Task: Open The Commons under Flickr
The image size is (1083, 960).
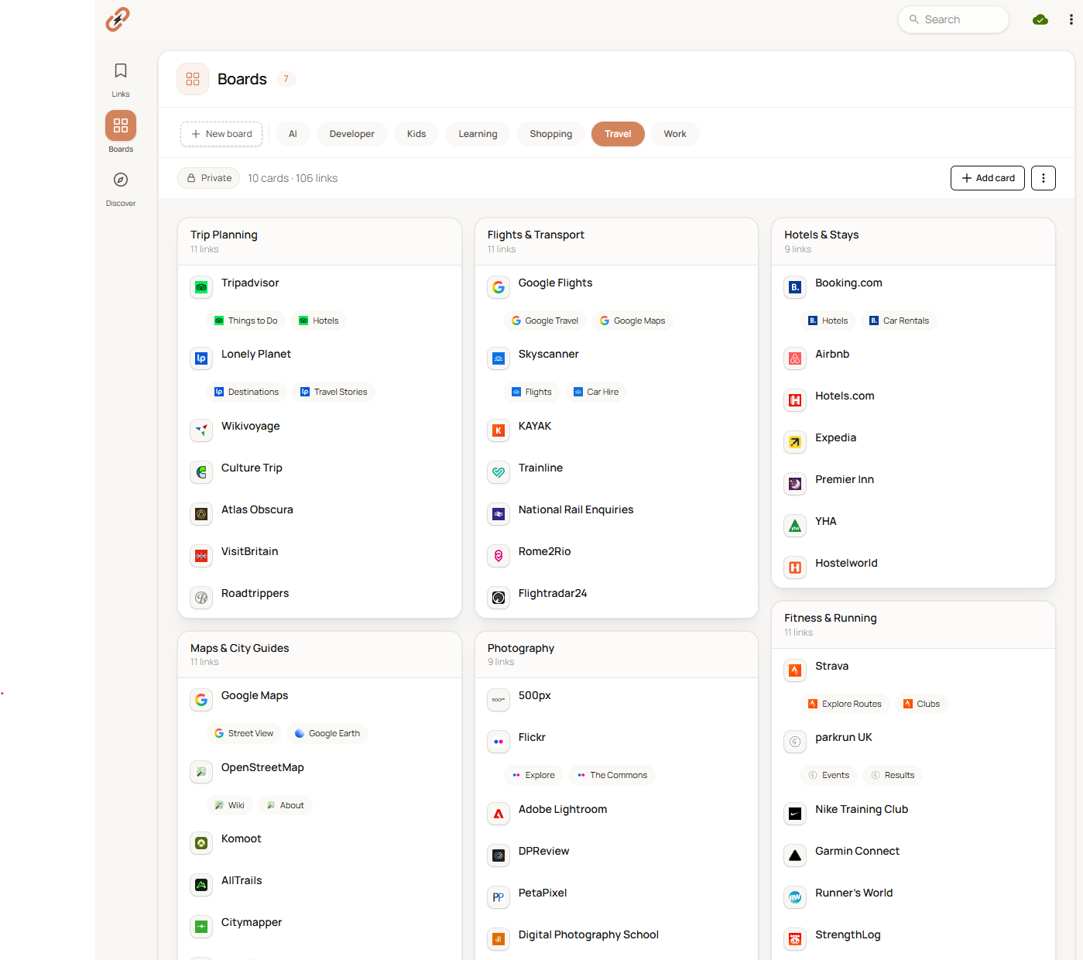Action: click(x=612, y=775)
